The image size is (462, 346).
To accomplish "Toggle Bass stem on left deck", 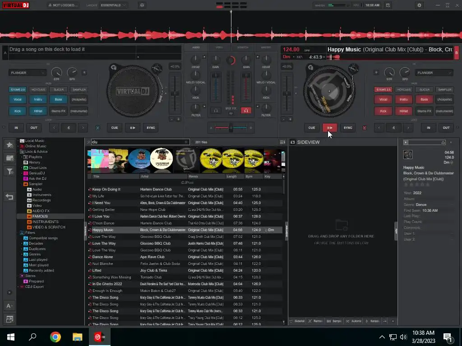I will click(58, 100).
